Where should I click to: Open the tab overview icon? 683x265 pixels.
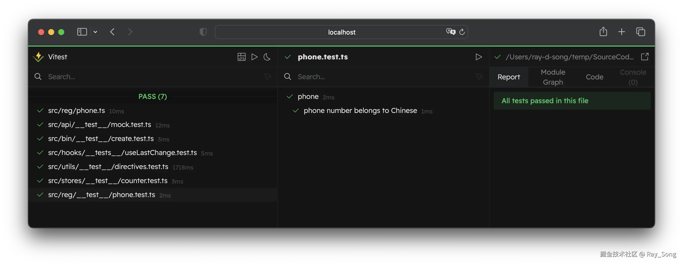[x=641, y=32]
